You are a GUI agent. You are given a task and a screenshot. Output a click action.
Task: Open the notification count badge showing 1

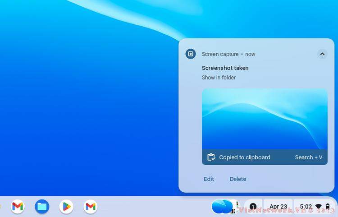point(253,207)
